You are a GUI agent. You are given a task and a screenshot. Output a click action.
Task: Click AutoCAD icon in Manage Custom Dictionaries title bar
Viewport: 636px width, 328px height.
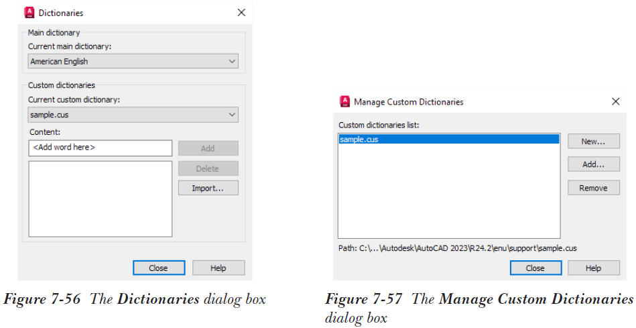(x=344, y=101)
